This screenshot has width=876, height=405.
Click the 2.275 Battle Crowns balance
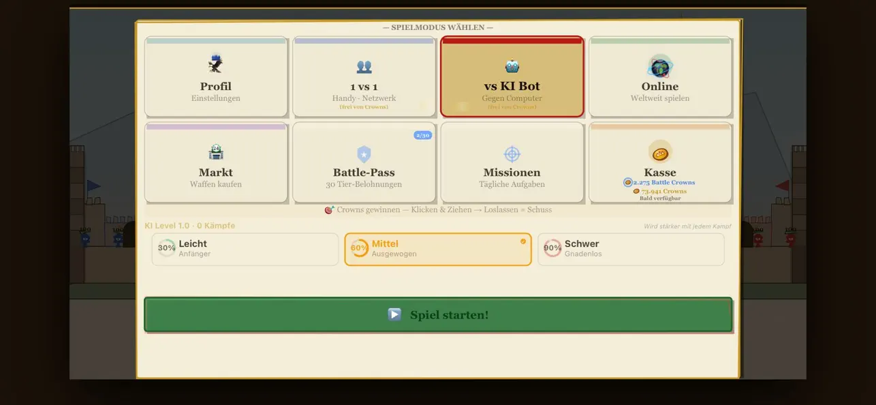[664, 183]
